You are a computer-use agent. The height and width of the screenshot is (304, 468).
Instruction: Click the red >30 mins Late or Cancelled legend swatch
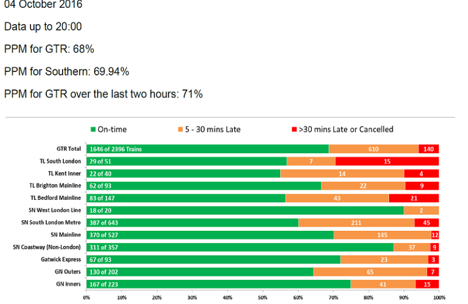pos(293,129)
